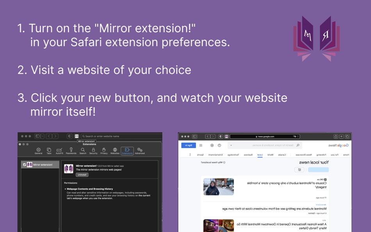Viewport: 371px width, 232px height.
Task: Click the three-dot more menu in News tabs
Action: [x=190, y=155]
